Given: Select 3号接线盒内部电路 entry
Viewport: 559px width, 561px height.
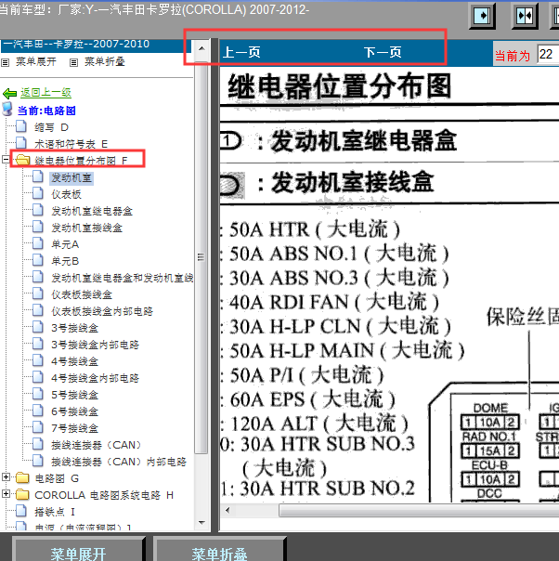Looking at the screenshot, I should 95,345.
